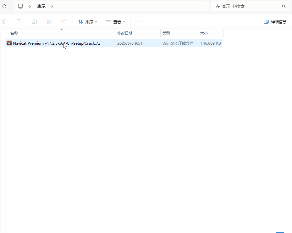This screenshot has width=292, height=233.
Task: Copy the selected 7z file
Action: 4,22
